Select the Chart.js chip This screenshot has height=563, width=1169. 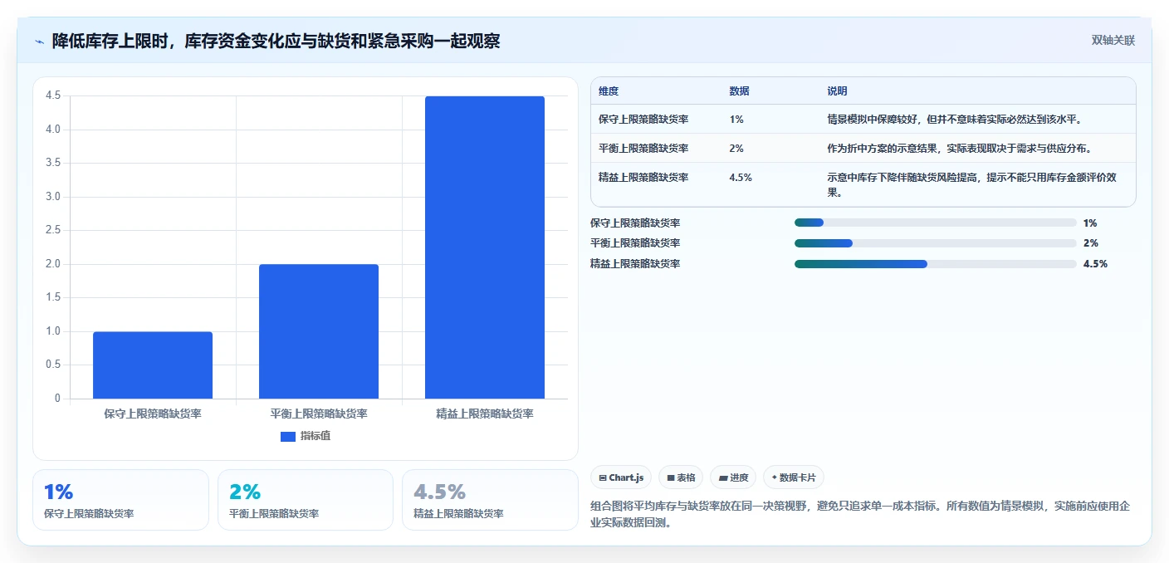coord(622,477)
